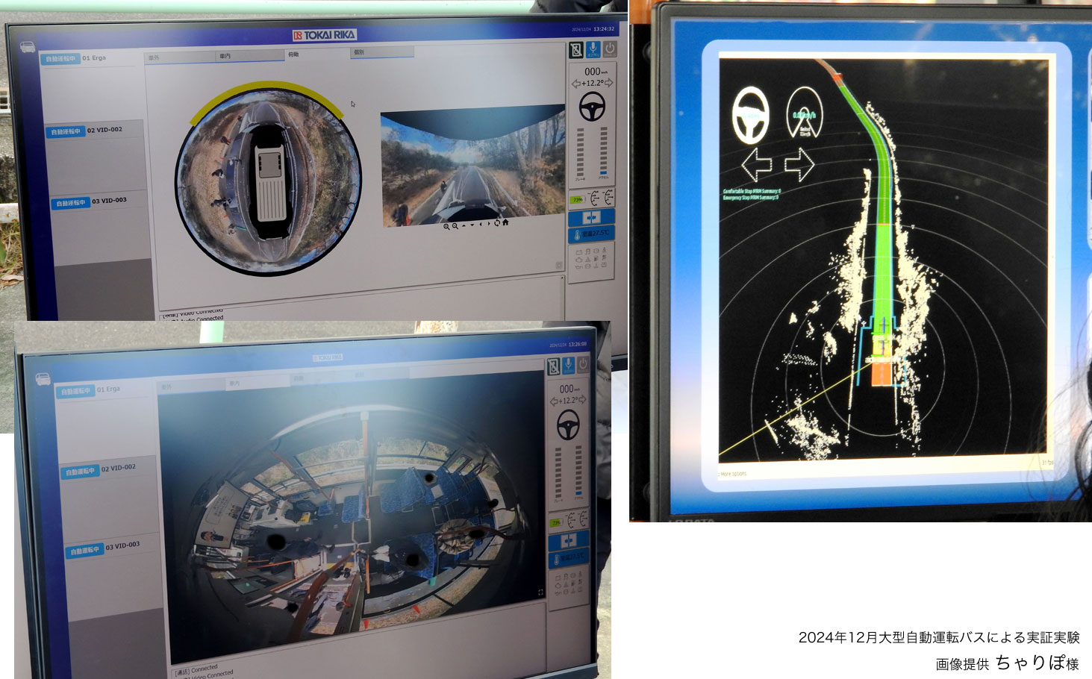Click the temperature button on bus-interior monitor
The image size is (1092, 679).
click(569, 557)
